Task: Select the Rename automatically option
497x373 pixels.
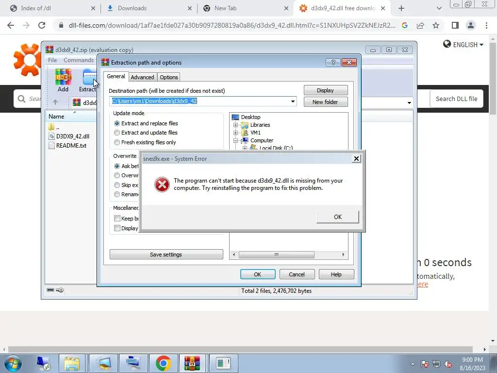Action: [117, 194]
